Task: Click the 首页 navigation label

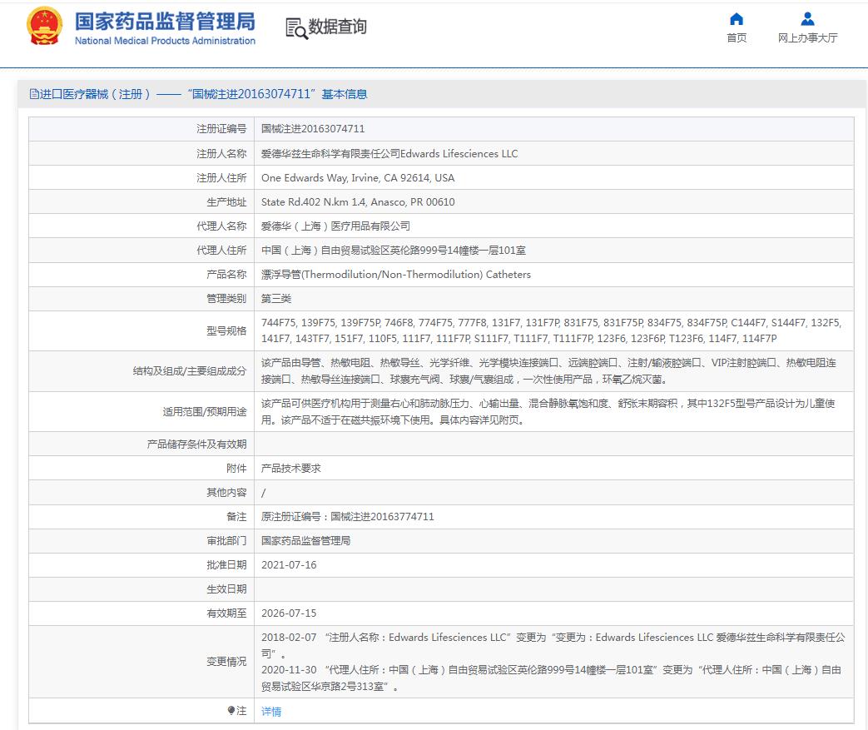Action: pos(737,37)
